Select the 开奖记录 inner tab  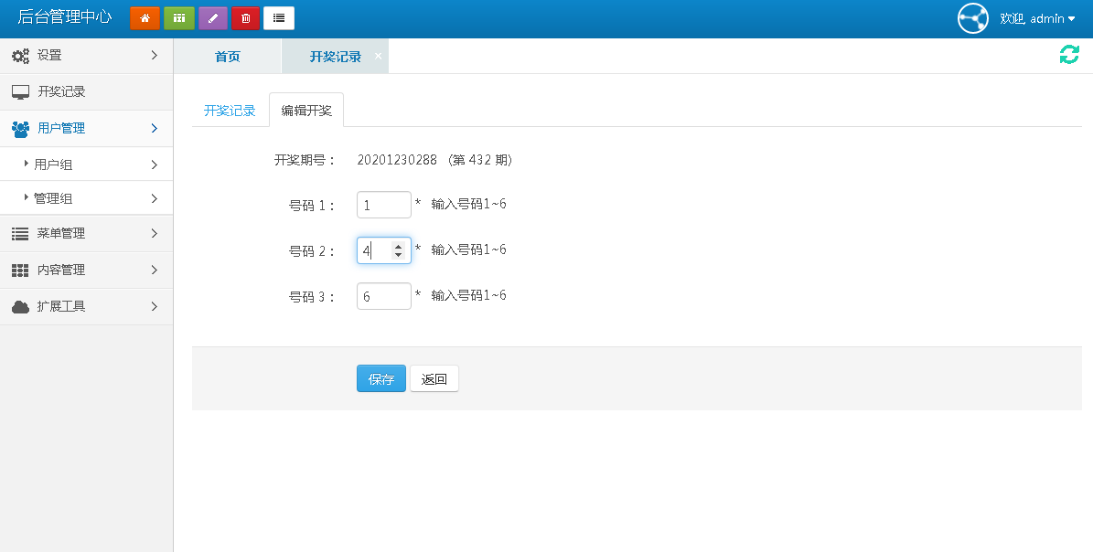230,111
